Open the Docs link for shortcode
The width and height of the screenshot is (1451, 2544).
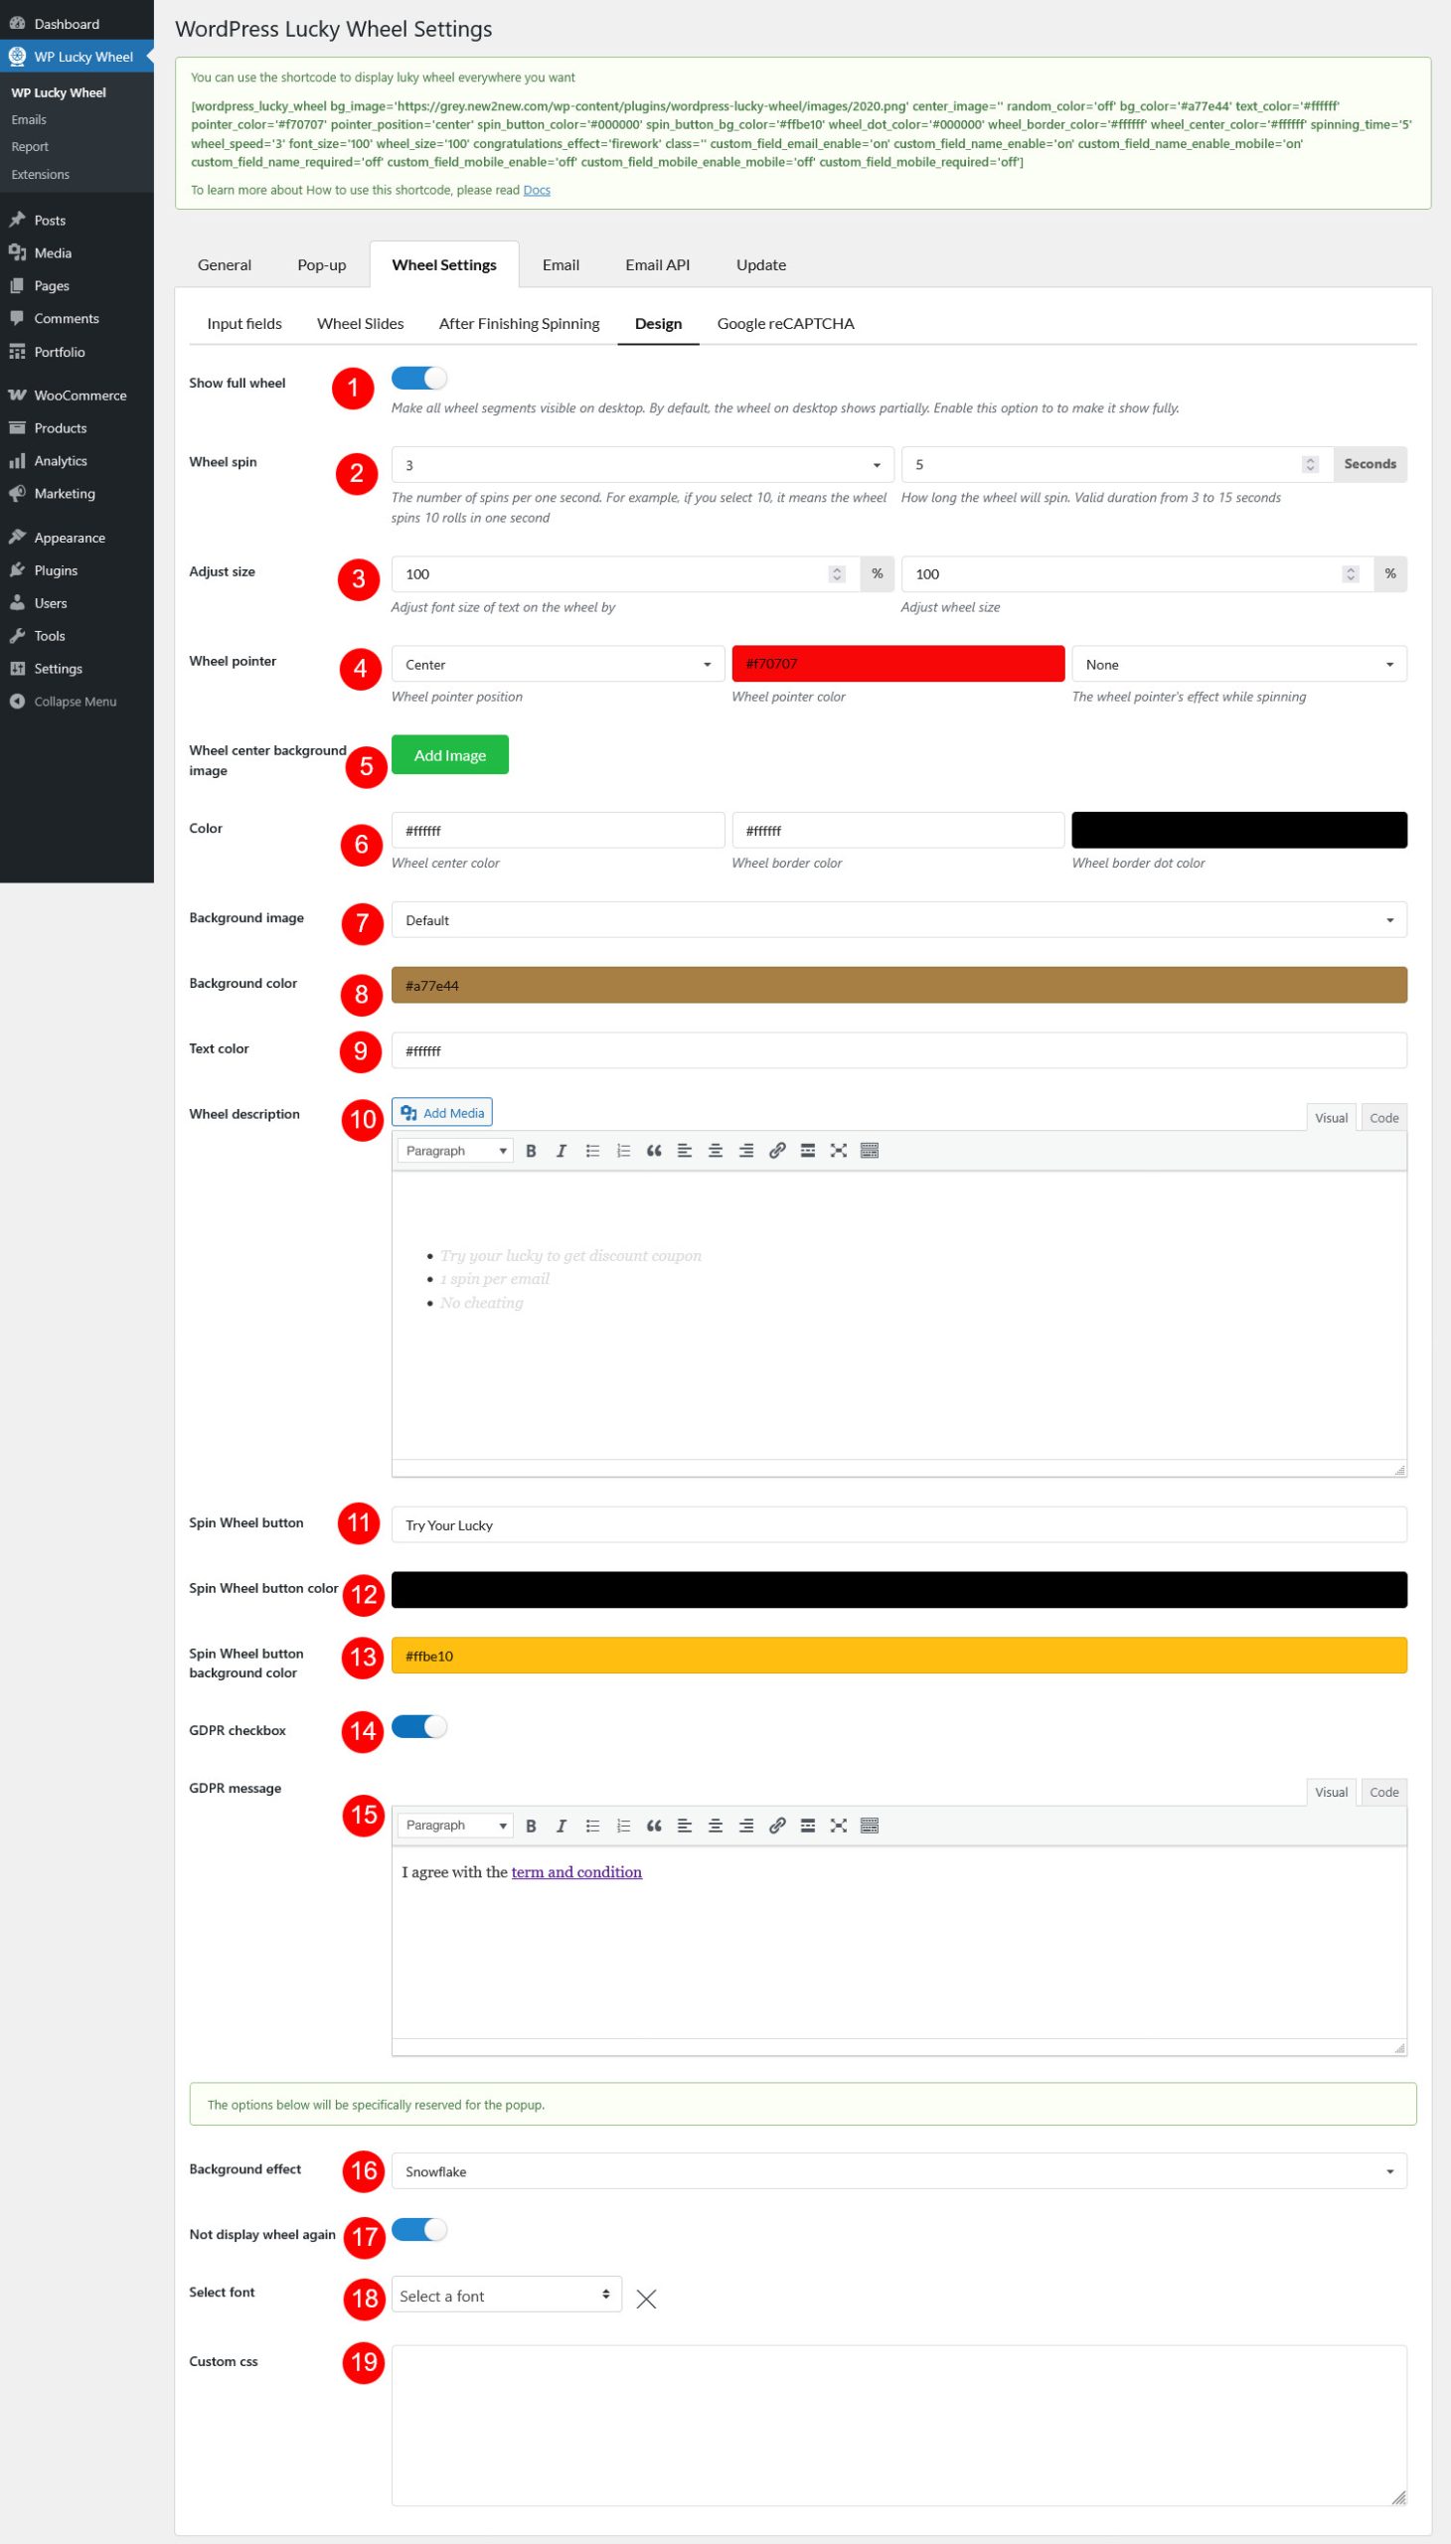(536, 191)
